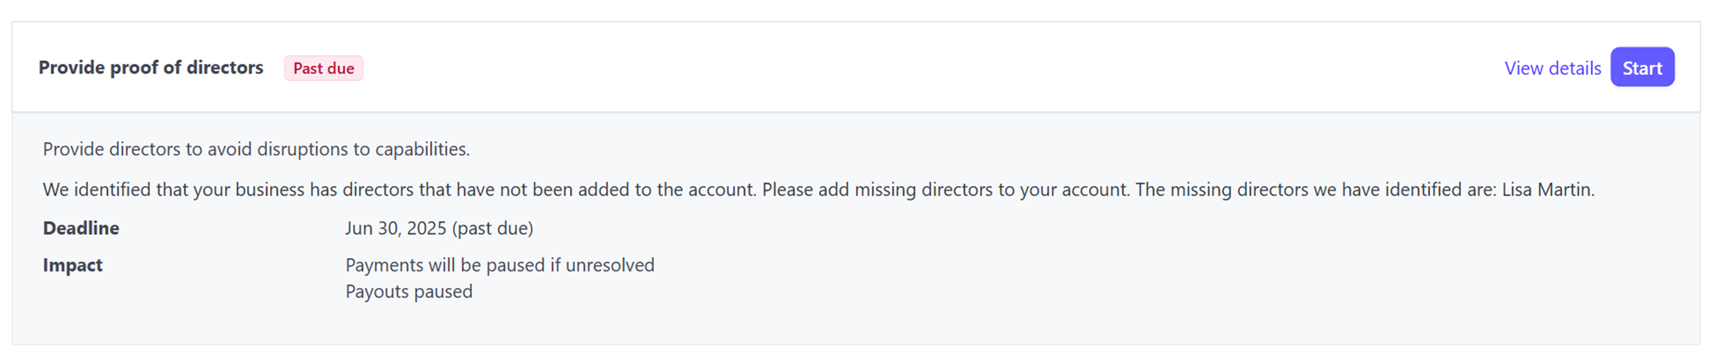Select the Provide proof of directors heading

pos(150,67)
